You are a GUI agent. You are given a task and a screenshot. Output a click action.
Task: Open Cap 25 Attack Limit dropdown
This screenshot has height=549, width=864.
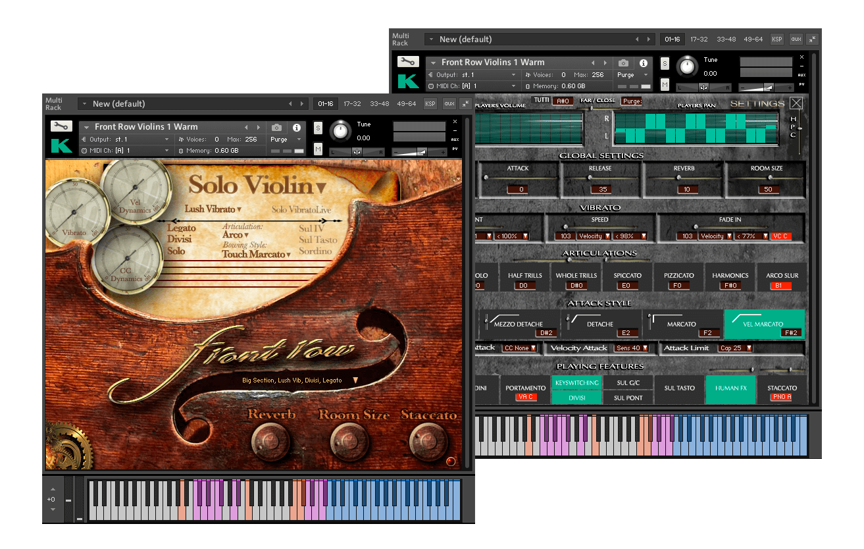735,348
